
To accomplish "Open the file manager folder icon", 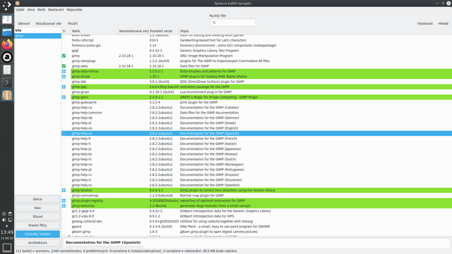I will pos(7,32).
